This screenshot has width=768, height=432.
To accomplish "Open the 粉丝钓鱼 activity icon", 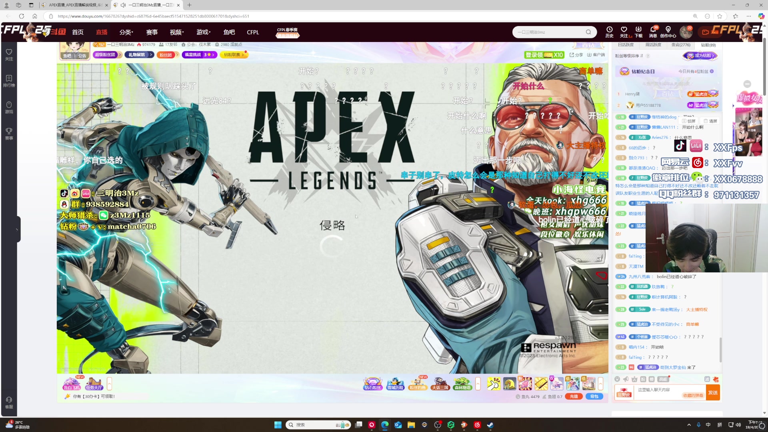I will [418, 384].
